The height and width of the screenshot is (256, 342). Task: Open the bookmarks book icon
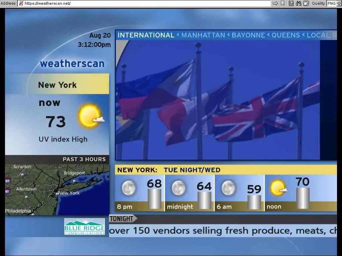coord(291,3)
